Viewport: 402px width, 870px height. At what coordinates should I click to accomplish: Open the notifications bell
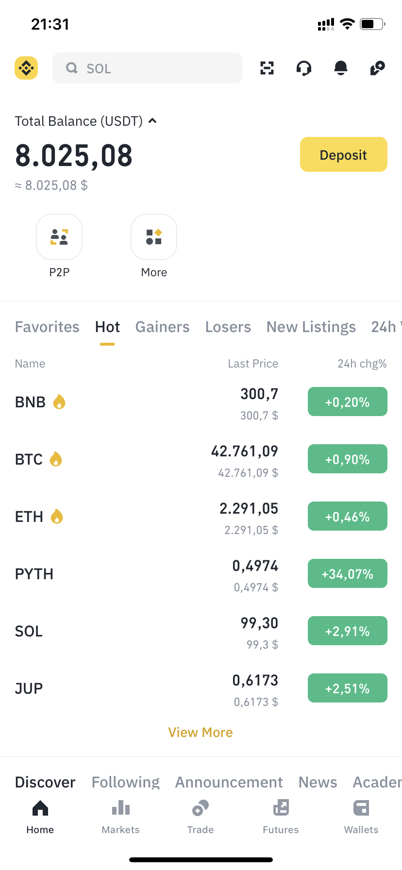(x=341, y=68)
